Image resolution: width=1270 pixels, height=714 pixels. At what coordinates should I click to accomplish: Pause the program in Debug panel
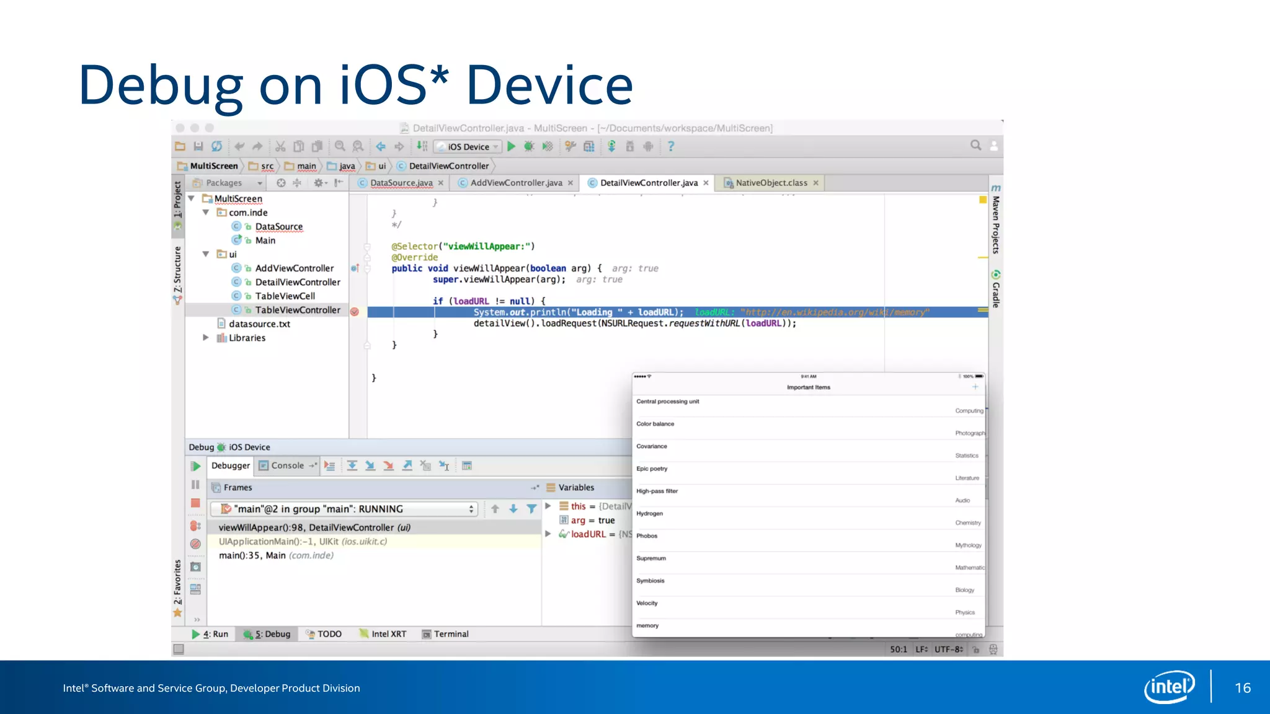tap(195, 485)
